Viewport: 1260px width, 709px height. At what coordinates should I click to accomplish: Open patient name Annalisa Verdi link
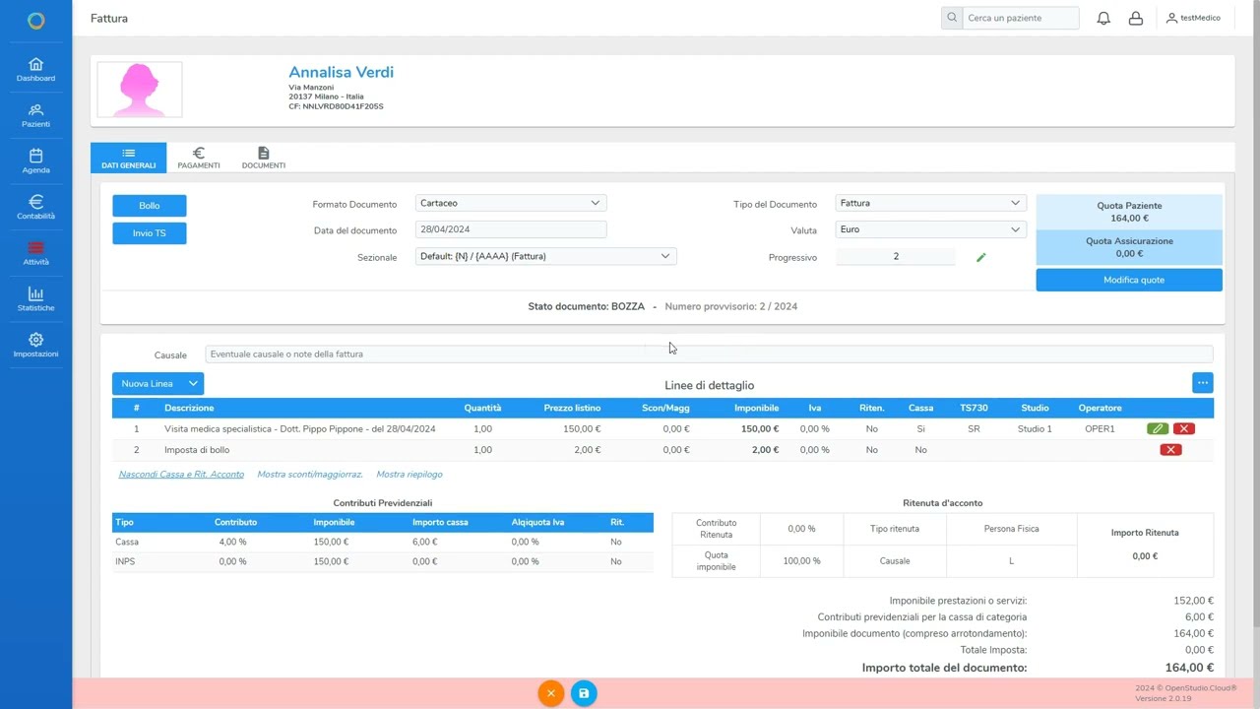point(341,72)
